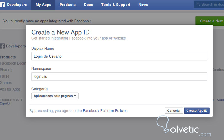224x140 pixels.
Task: Open the Categoría dropdown
Action: (55, 96)
